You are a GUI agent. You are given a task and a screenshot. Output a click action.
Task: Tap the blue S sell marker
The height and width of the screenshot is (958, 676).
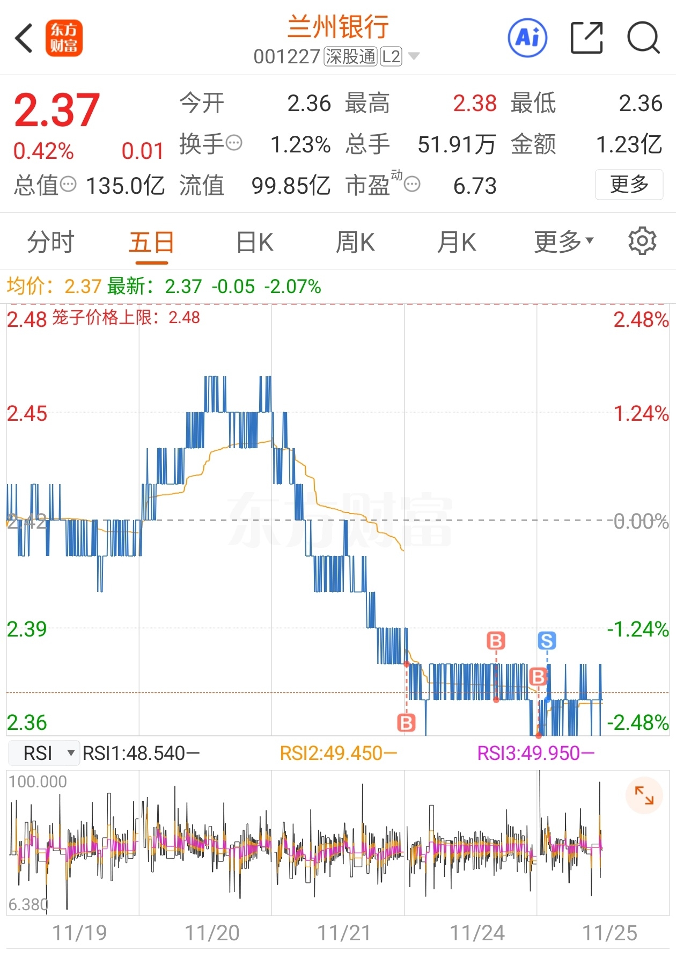[547, 640]
